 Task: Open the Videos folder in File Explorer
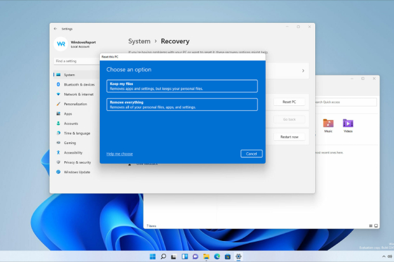348,124
